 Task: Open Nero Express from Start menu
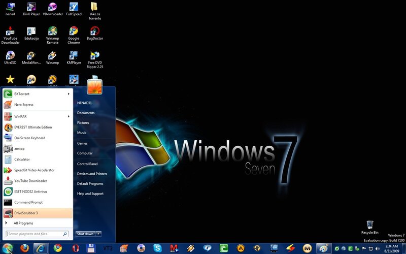(38, 105)
